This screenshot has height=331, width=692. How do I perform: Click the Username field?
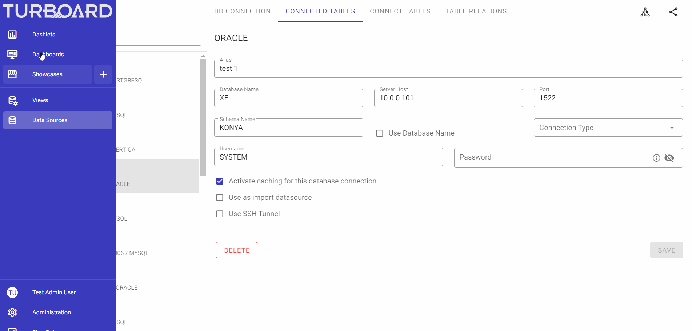tap(329, 157)
